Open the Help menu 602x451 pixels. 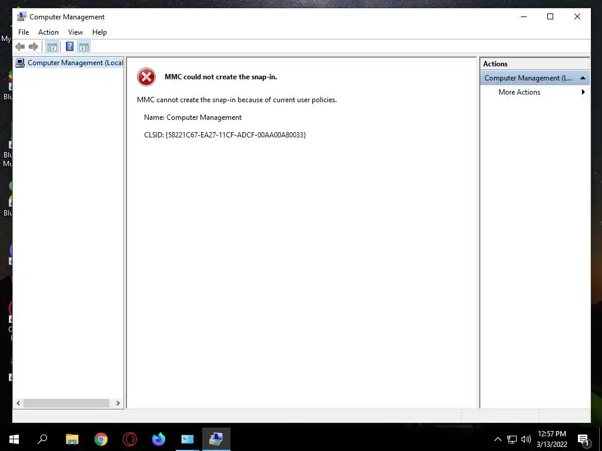click(x=99, y=32)
